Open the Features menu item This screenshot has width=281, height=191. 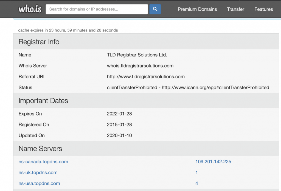pyautogui.click(x=263, y=9)
